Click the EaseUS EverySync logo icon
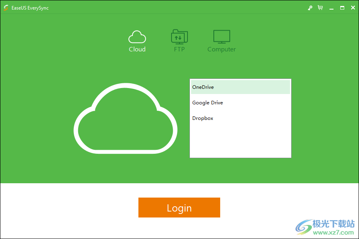 6,8
